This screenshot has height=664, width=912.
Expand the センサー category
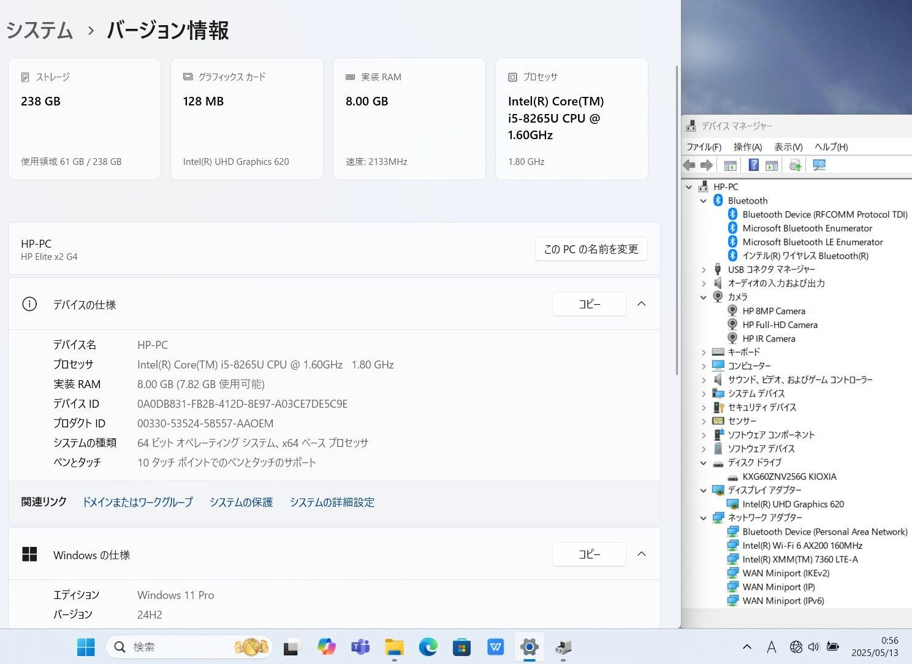pos(704,421)
